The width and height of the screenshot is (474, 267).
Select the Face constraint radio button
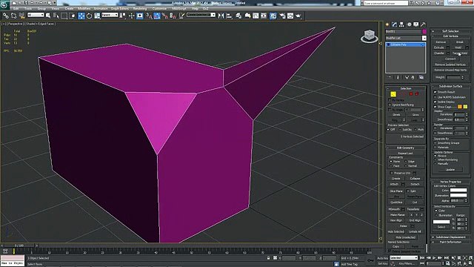tap(391, 166)
